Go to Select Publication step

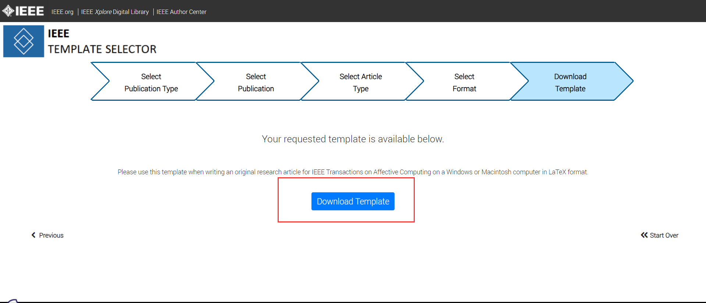coord(256,82)
